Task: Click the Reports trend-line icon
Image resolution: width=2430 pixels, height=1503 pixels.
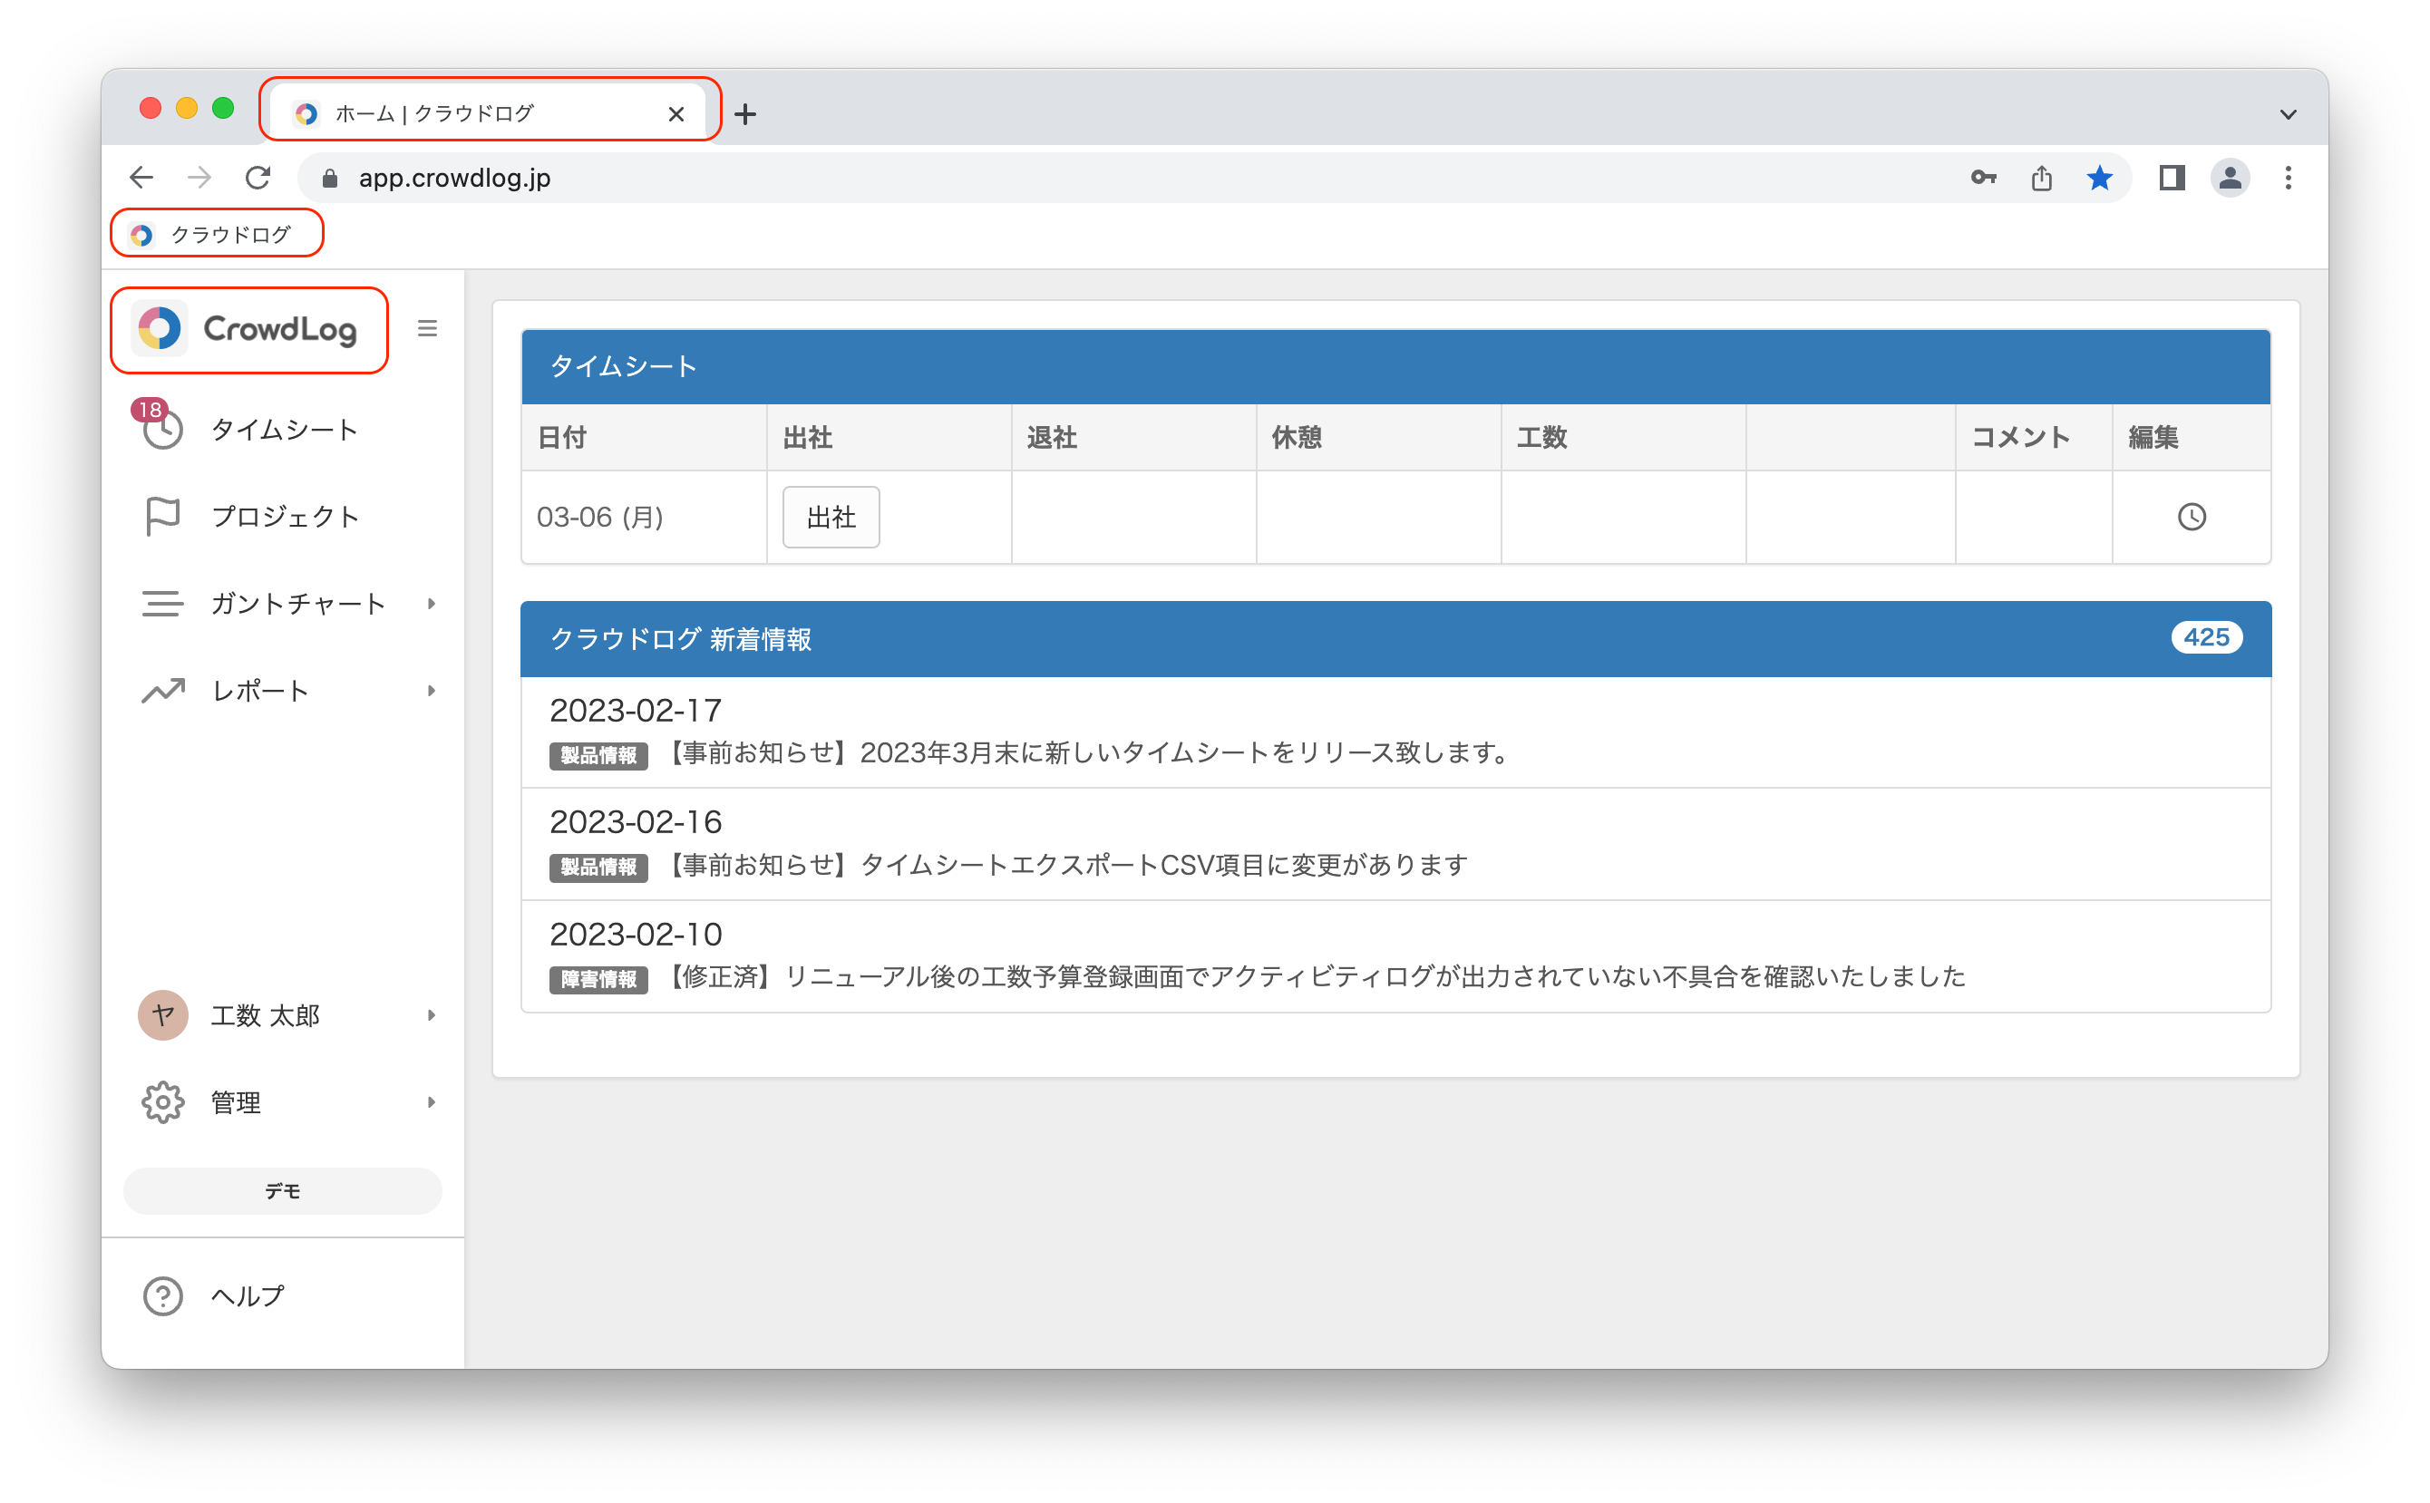Action: point(162,690)
